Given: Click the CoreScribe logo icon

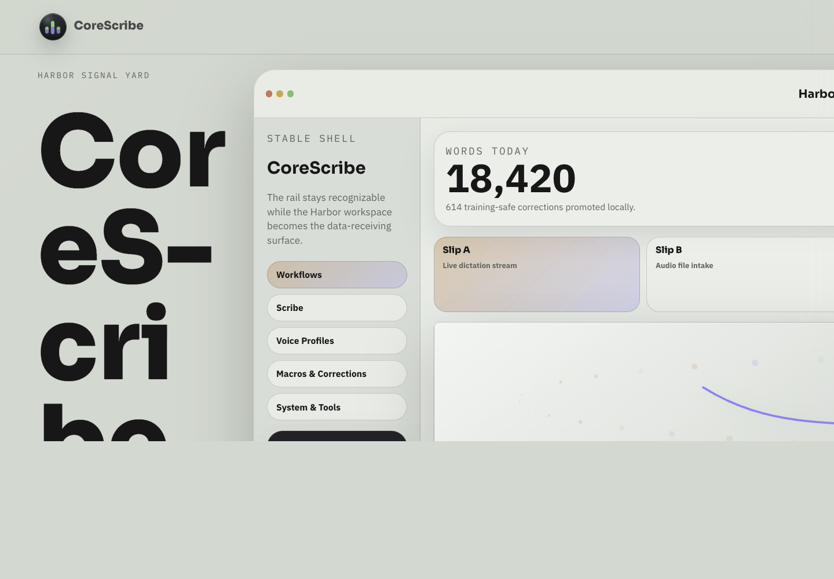Looking at the screenshot, I should click(53, 27).
